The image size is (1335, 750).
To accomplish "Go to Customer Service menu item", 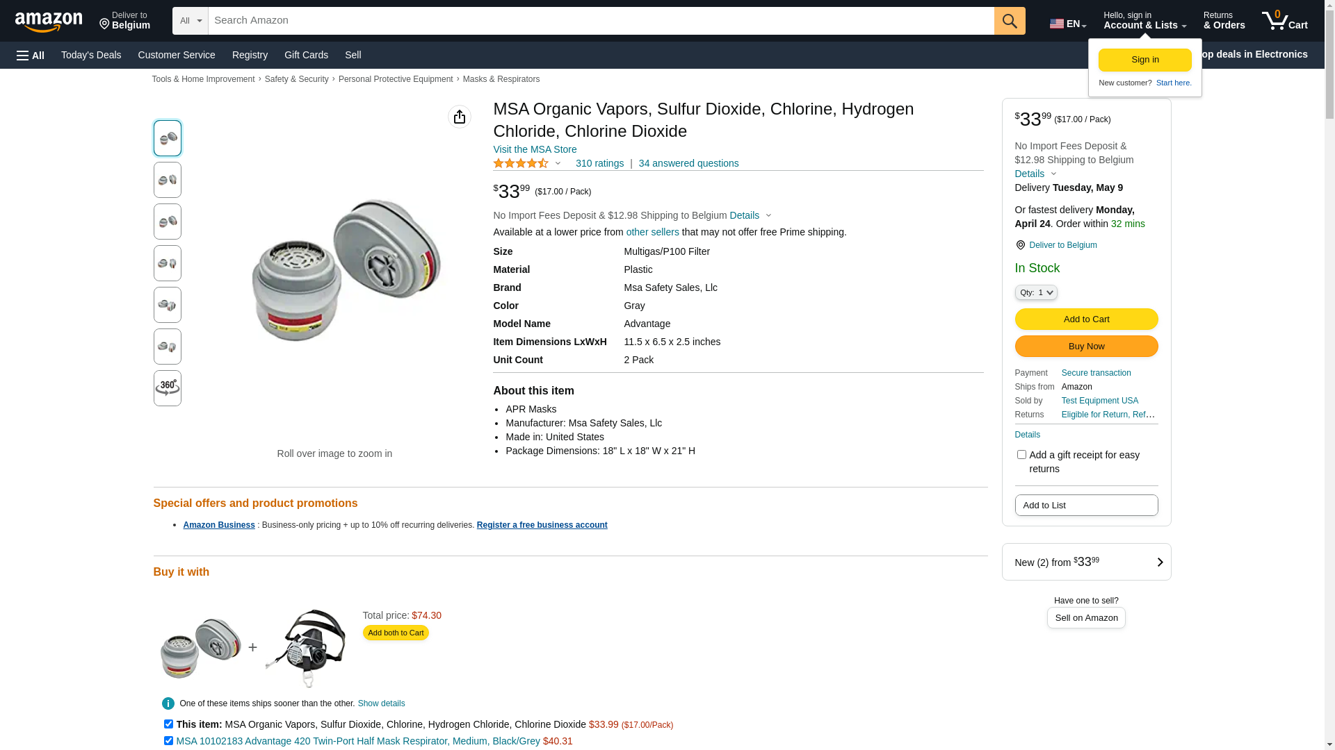I will [177, 55].
